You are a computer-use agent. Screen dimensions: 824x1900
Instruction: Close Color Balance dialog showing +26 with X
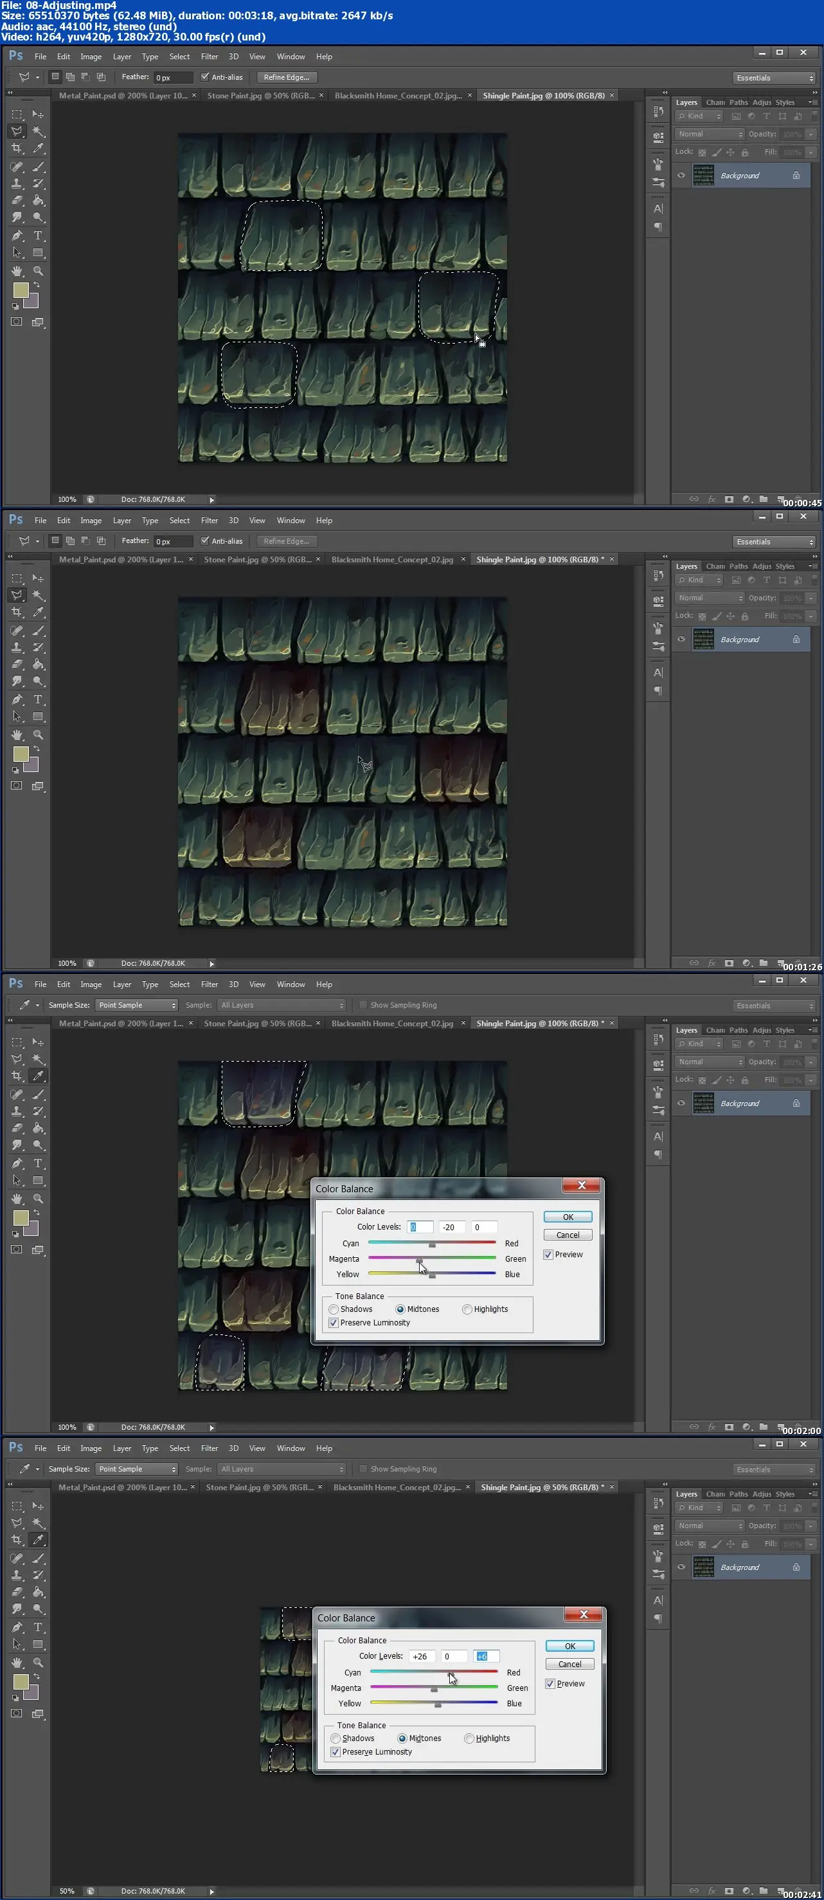(584, 1614)
